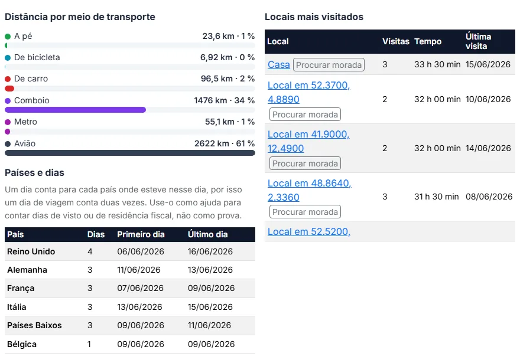Click Procurar morada under 41.9000 location

[x=305, y=163]
